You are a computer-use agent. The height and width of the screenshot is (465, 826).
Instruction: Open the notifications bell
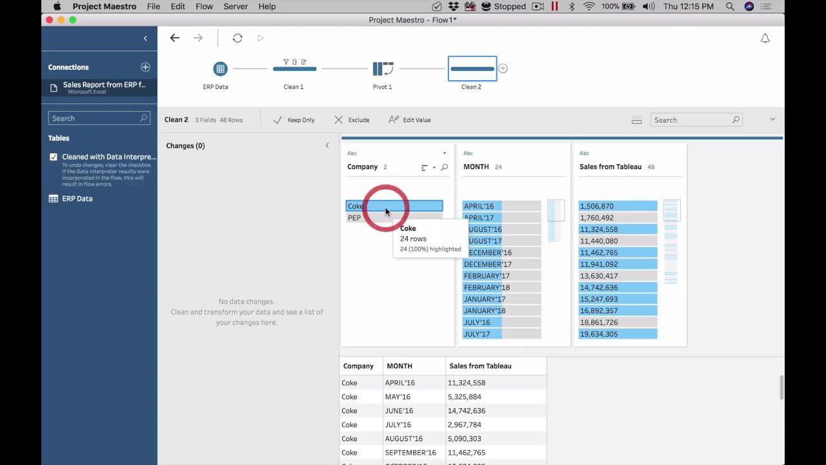765,39
